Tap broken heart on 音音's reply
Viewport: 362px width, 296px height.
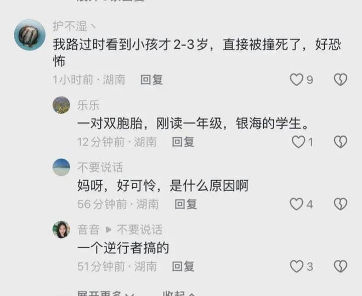pyautogui.click(x=341, y=266)
